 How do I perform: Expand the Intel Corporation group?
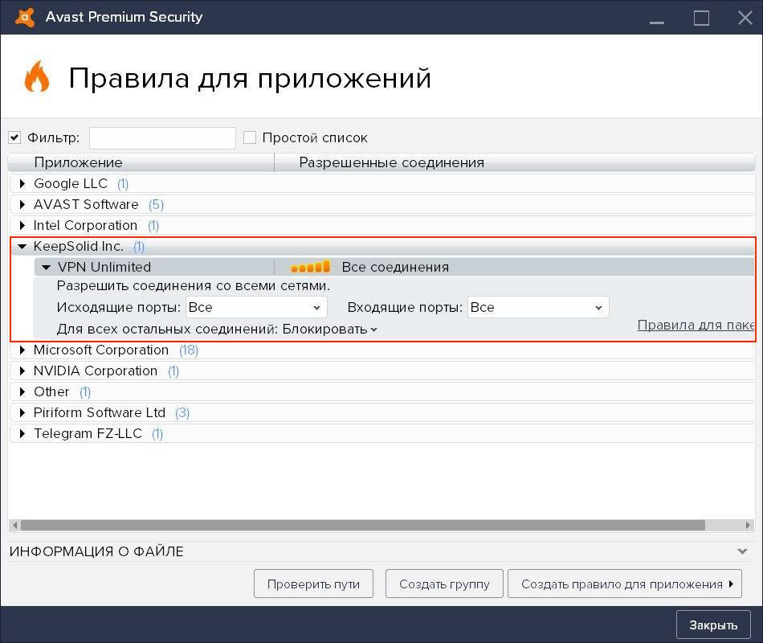pos(23,226)
